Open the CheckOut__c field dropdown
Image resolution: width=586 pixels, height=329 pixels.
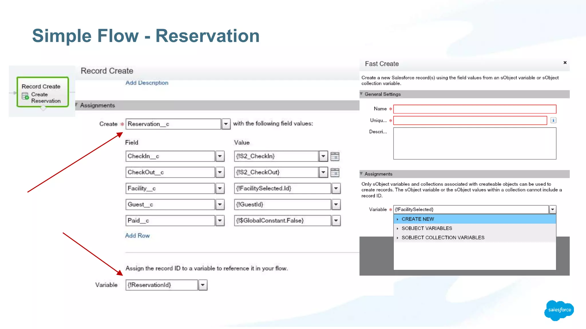pos(220,172)
